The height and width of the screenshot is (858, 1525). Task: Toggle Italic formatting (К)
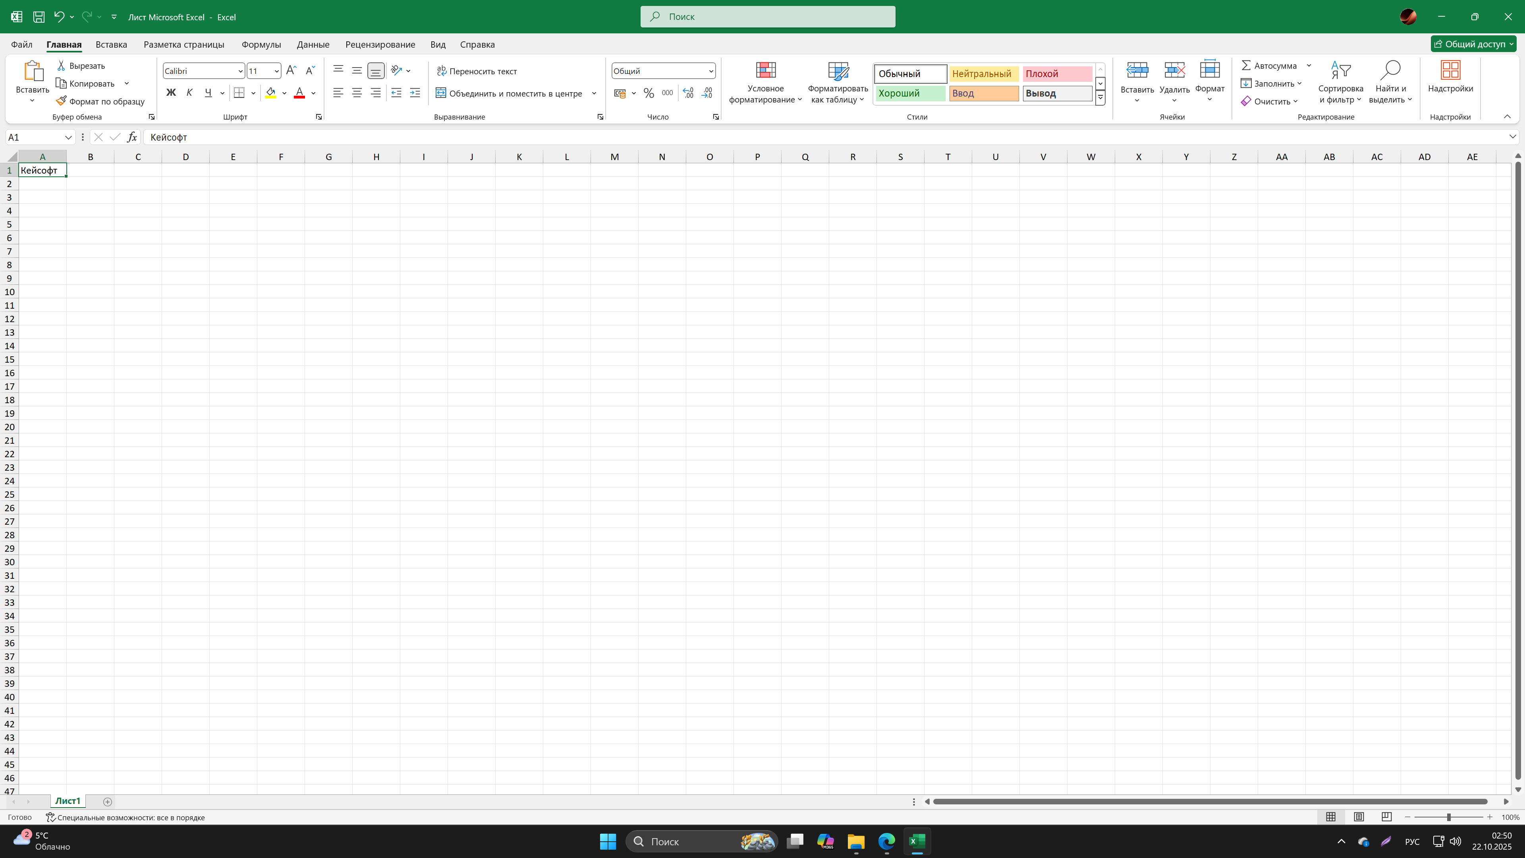click(x=189, y=93)
